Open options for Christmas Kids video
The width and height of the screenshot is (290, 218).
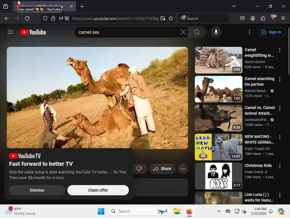point(280,166)
